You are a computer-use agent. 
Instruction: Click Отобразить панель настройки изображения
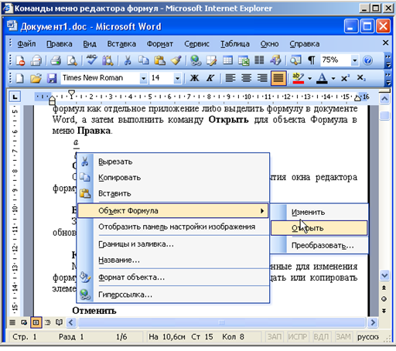click(173, 227)
